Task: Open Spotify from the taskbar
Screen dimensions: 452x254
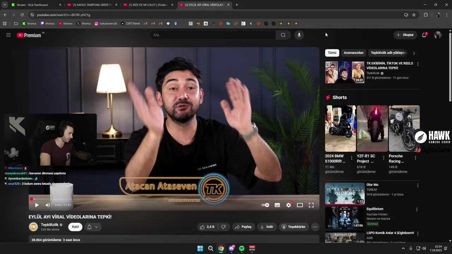Action: pyautogui.click(x=242, y=248)
